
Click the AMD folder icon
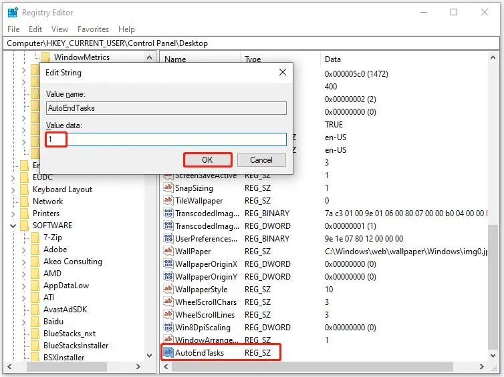[x=35, y=274]
